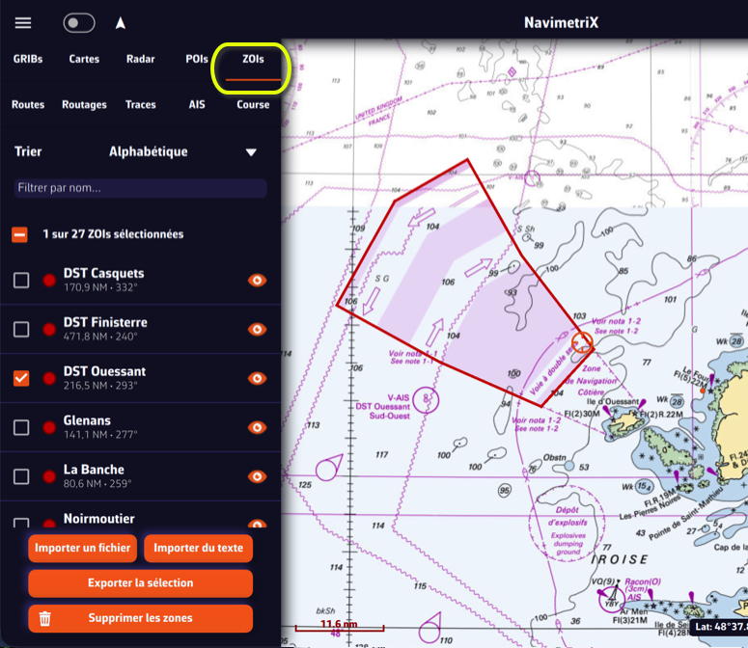Toggle DST Finisterre visibility eye
The width and height of the screenshot is (748, 648).
[x=257, y=329]
